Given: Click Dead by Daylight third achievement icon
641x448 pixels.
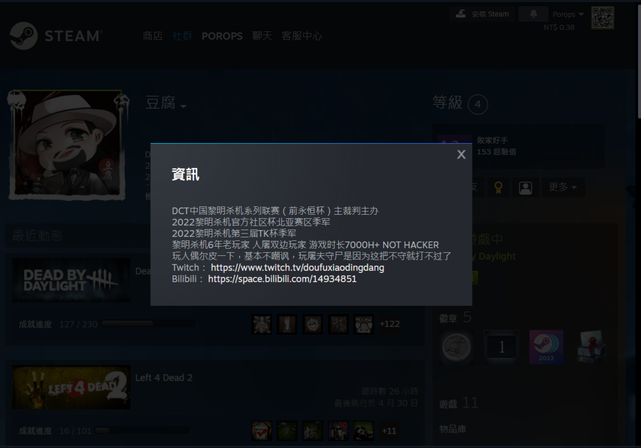Looking at the screenshot, I should 313,324.
